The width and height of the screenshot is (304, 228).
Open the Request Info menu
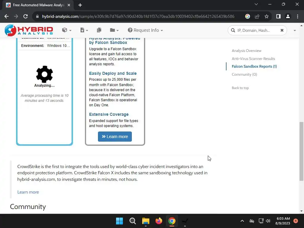(x=145, y=30)
